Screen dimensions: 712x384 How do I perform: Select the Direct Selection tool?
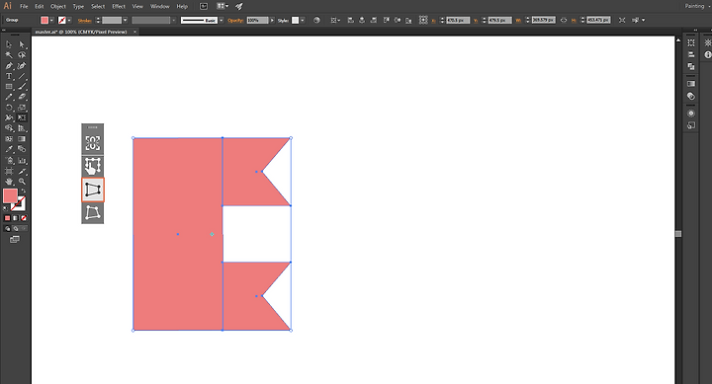(x=22, y=44)
